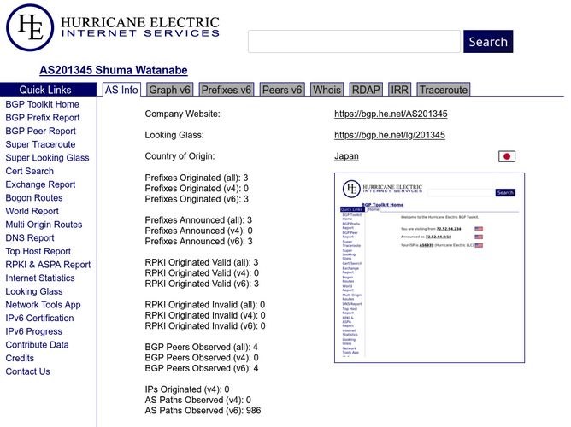
Task: Open Top Host Report link
Action: [38, 251]
